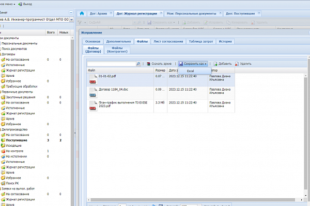This screenshot has height=206, width=310.
Task: Select the Файлы (Договор) sub-tab
Action: click(x=93, y=49)
